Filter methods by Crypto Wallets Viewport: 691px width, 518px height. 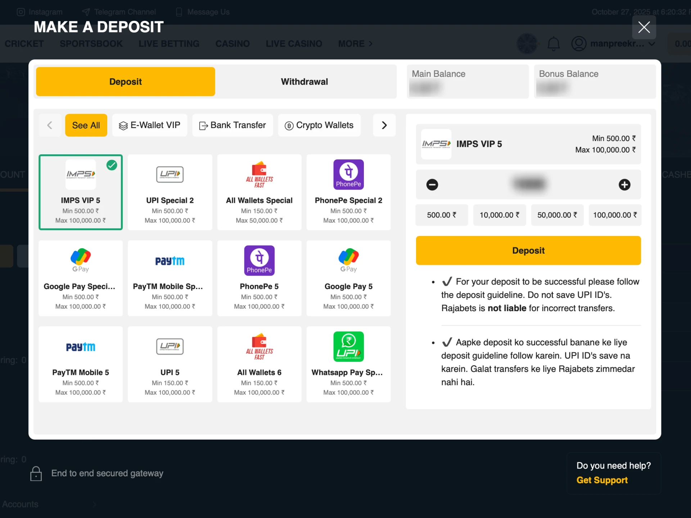(319, 125)
